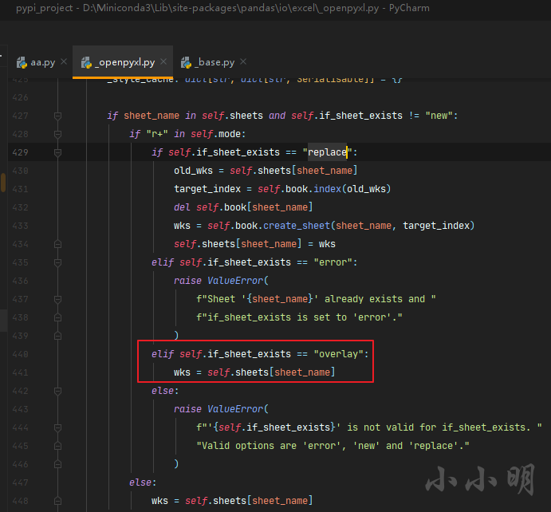The image size is (551, 512).
Task: Click create_sheet method call on line 433
Action: 297,226
